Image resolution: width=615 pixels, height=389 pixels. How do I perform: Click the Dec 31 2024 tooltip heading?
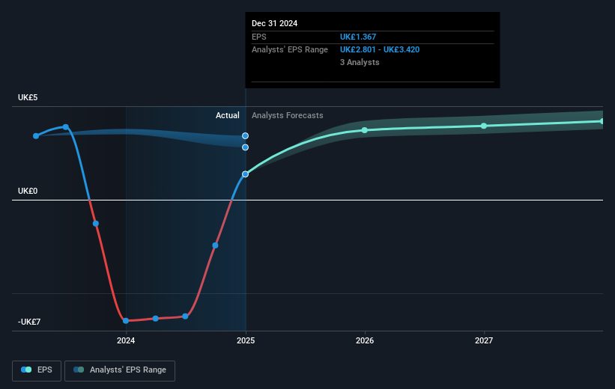[275, 23]
